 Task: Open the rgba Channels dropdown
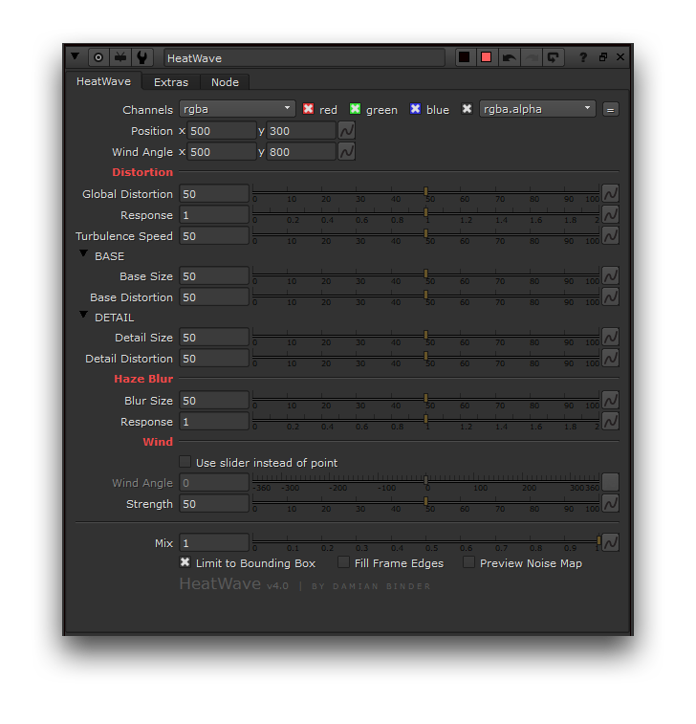click(238, 109)
